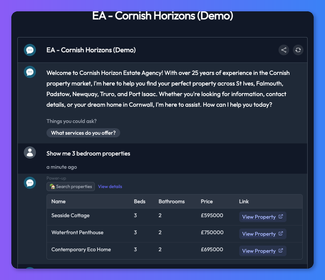Click external-link icon in Waterfront Penthouse row
This screenshot has width=325, height=280.
281,233
